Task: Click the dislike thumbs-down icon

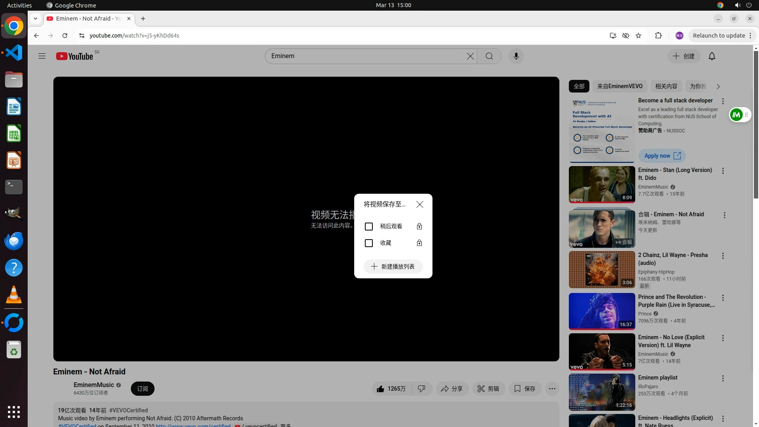Action: 421,389
